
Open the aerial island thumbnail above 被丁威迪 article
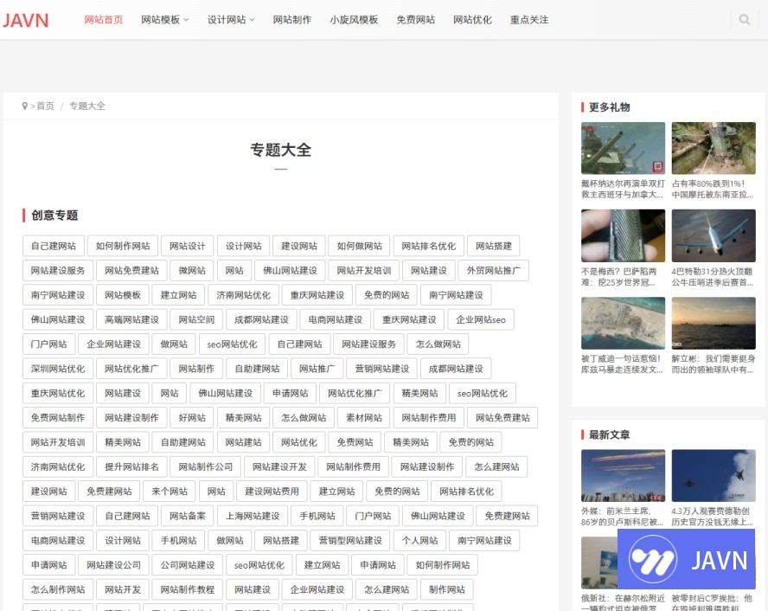point(623,323)
